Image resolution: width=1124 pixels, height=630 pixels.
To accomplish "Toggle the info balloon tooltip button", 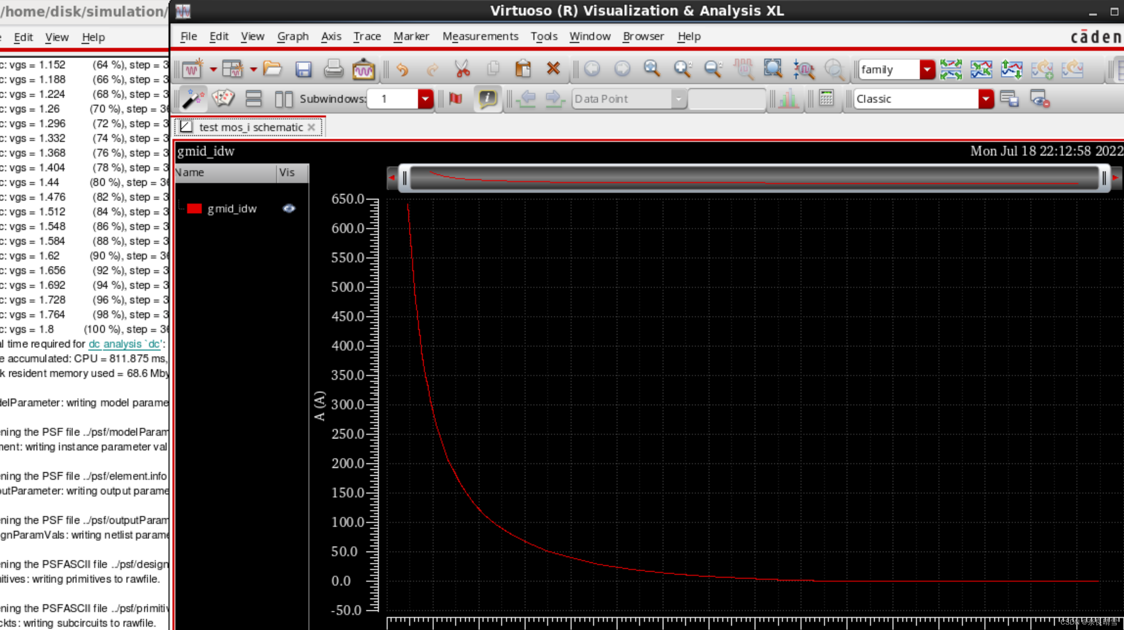I will [487, 98].
